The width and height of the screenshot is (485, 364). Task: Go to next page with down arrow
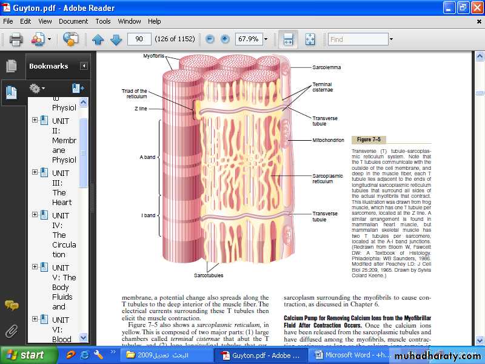pyautogui.click(x=116, y=39)
